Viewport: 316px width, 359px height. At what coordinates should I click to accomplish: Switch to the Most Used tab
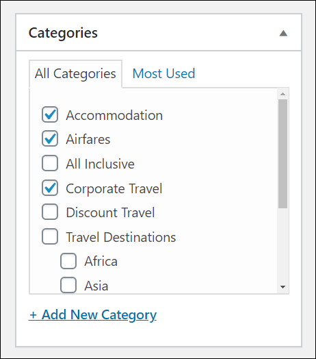click(163, 73)
